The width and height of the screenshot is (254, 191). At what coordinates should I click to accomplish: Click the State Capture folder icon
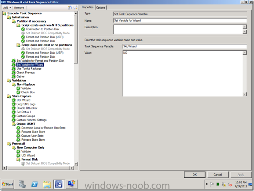[x=9, y=96]
